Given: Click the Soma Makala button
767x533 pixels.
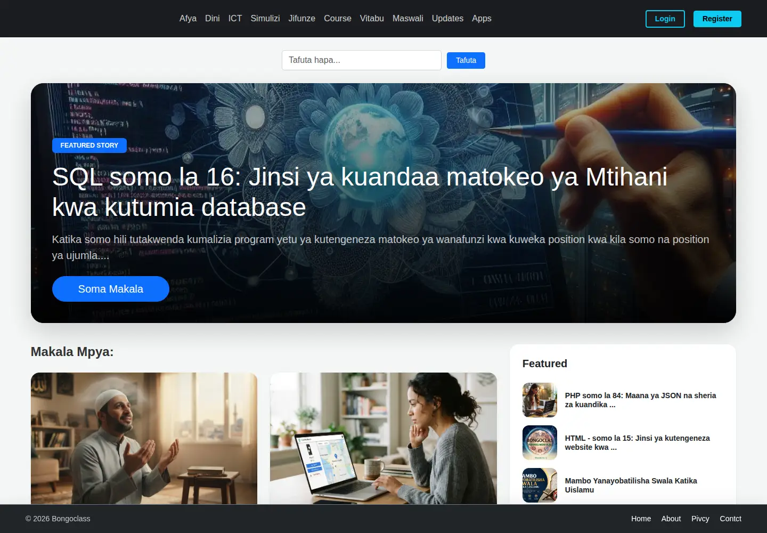Looking at the screenshot, I should coord(111,289).
